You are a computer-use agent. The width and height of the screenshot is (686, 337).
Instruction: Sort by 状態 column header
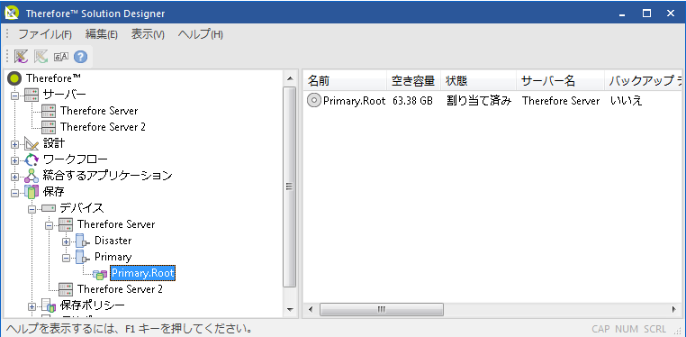click(478, 80)
